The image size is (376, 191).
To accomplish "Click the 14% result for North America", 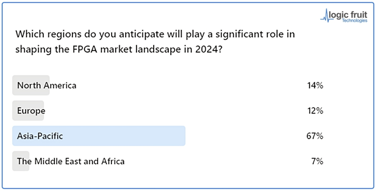I will pyautogui.click(x=315, y=86).
